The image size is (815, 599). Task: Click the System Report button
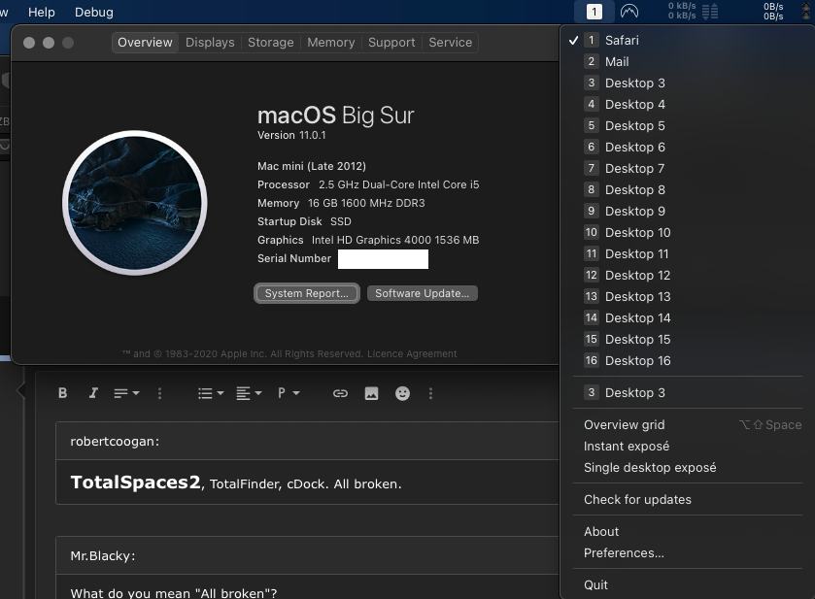307,293
